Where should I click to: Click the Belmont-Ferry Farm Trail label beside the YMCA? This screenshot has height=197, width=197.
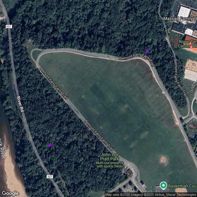[180, 78]
